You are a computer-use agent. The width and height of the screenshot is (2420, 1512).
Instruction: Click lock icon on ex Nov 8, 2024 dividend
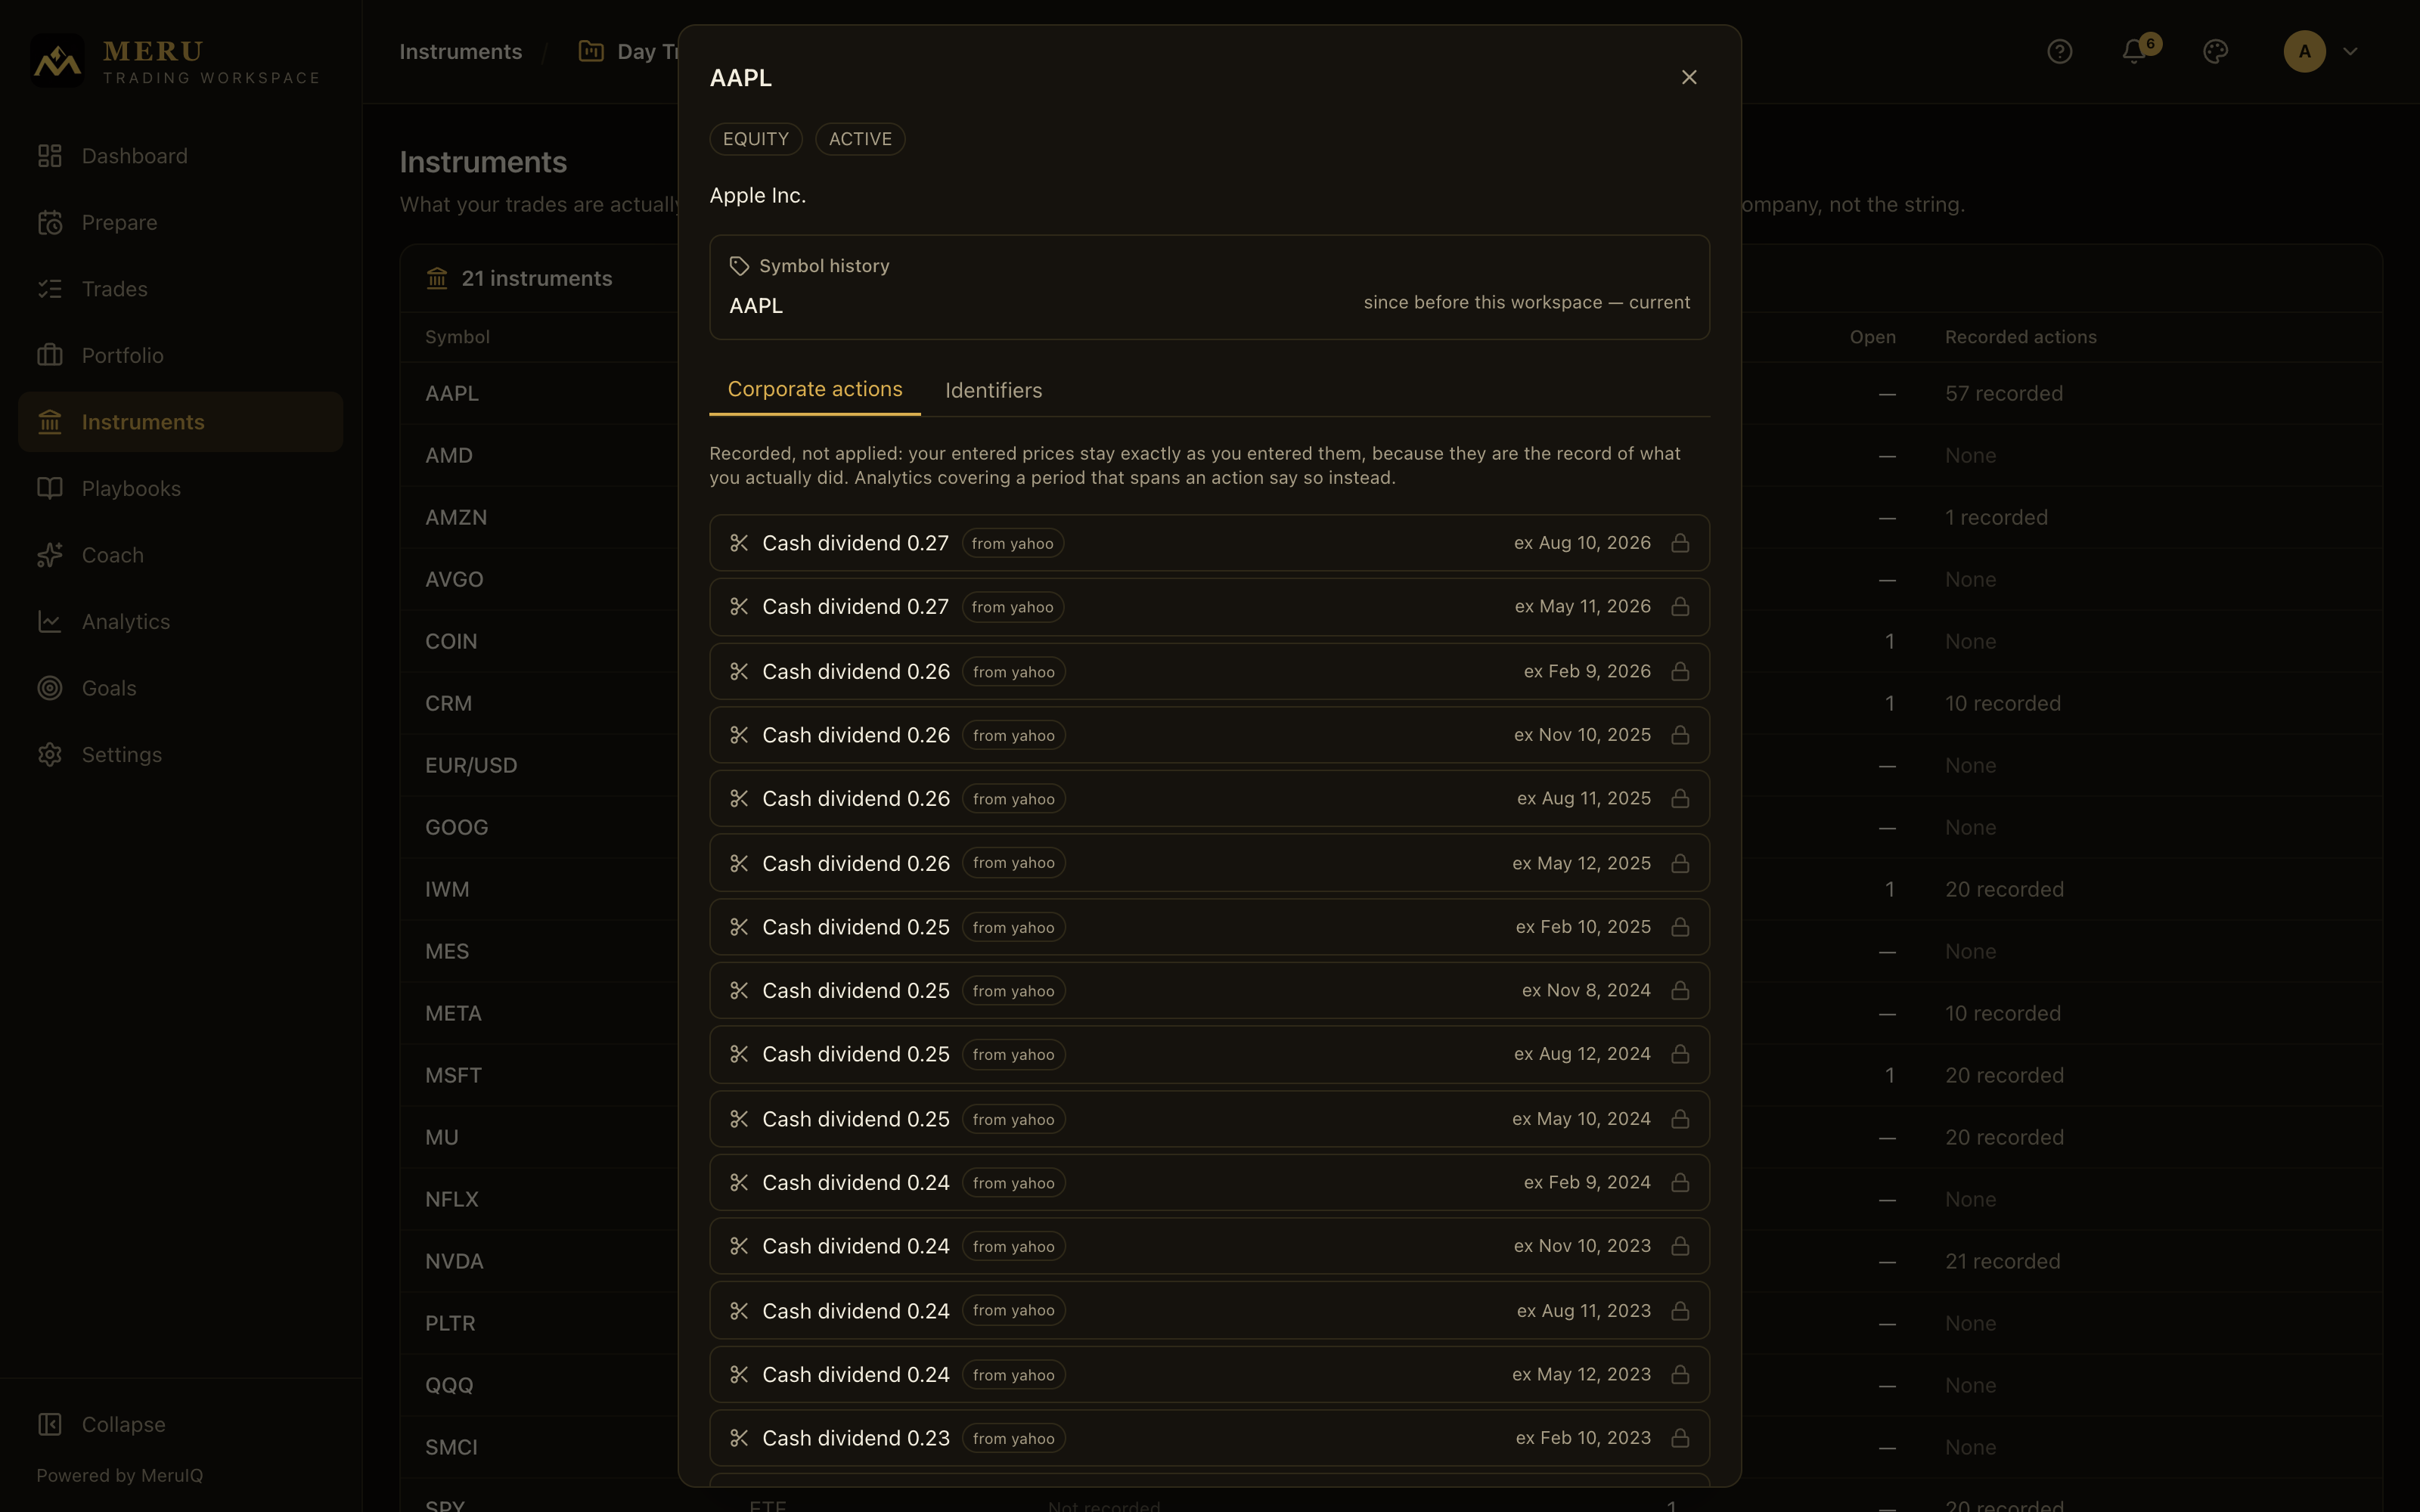coord(1680,991)
